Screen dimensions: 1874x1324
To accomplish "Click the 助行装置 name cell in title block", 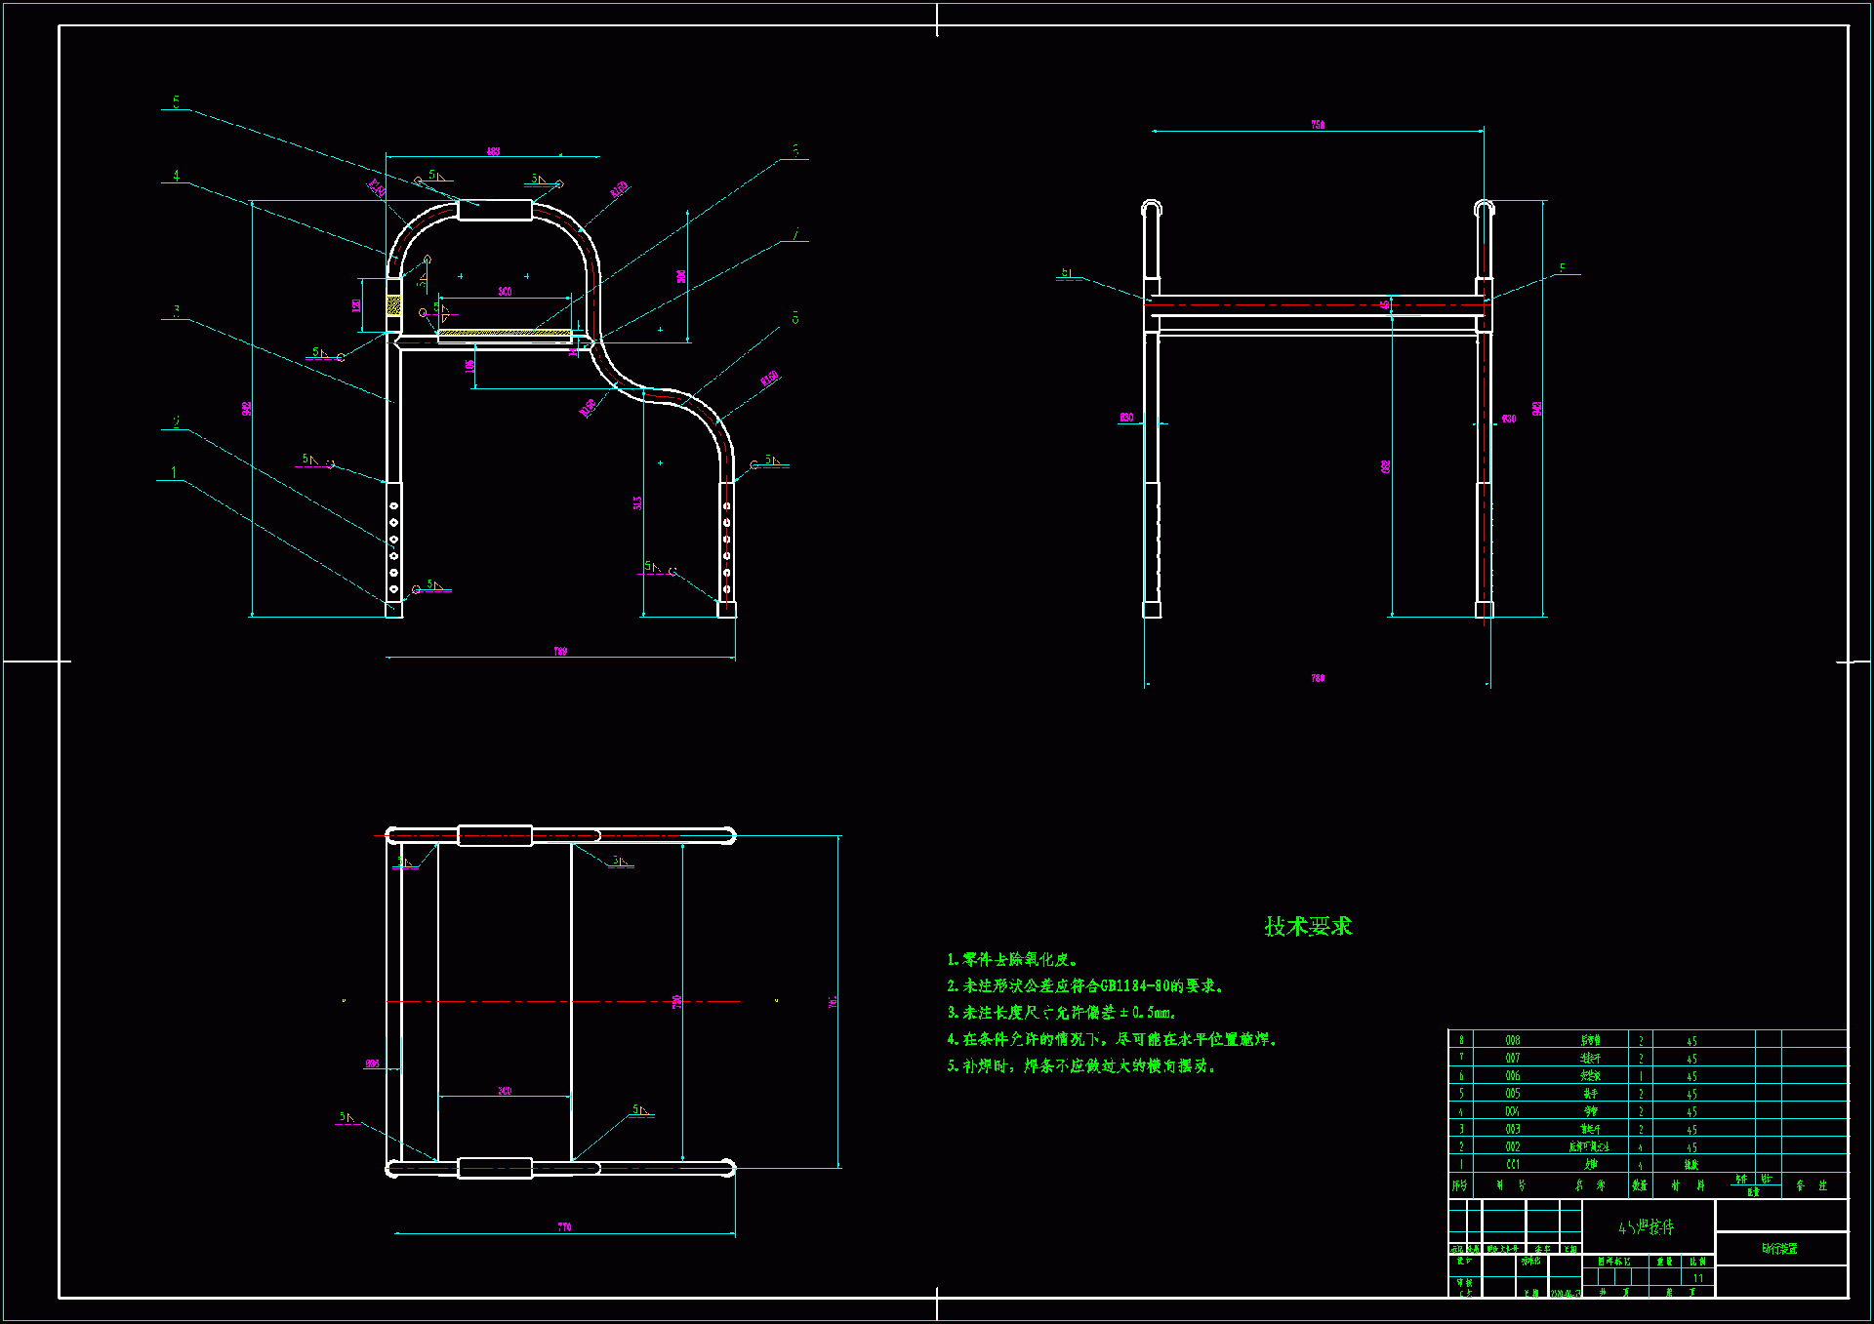I will (1779, 1249).
